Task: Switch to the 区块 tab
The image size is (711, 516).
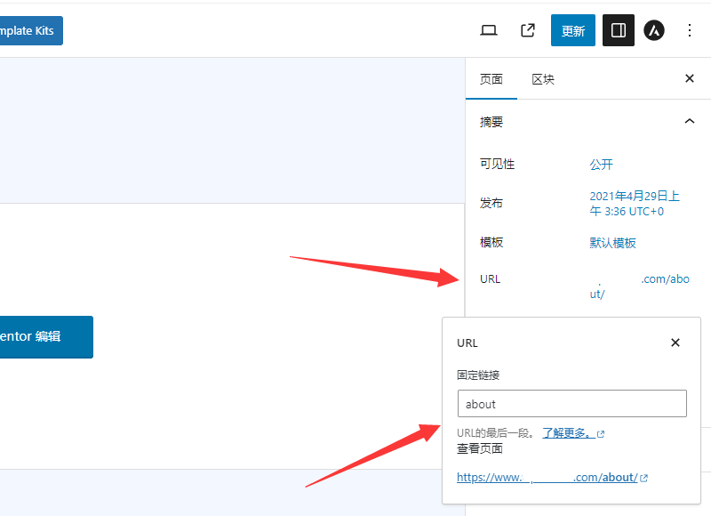Action: pyautogui.click(x=543, y=78)
